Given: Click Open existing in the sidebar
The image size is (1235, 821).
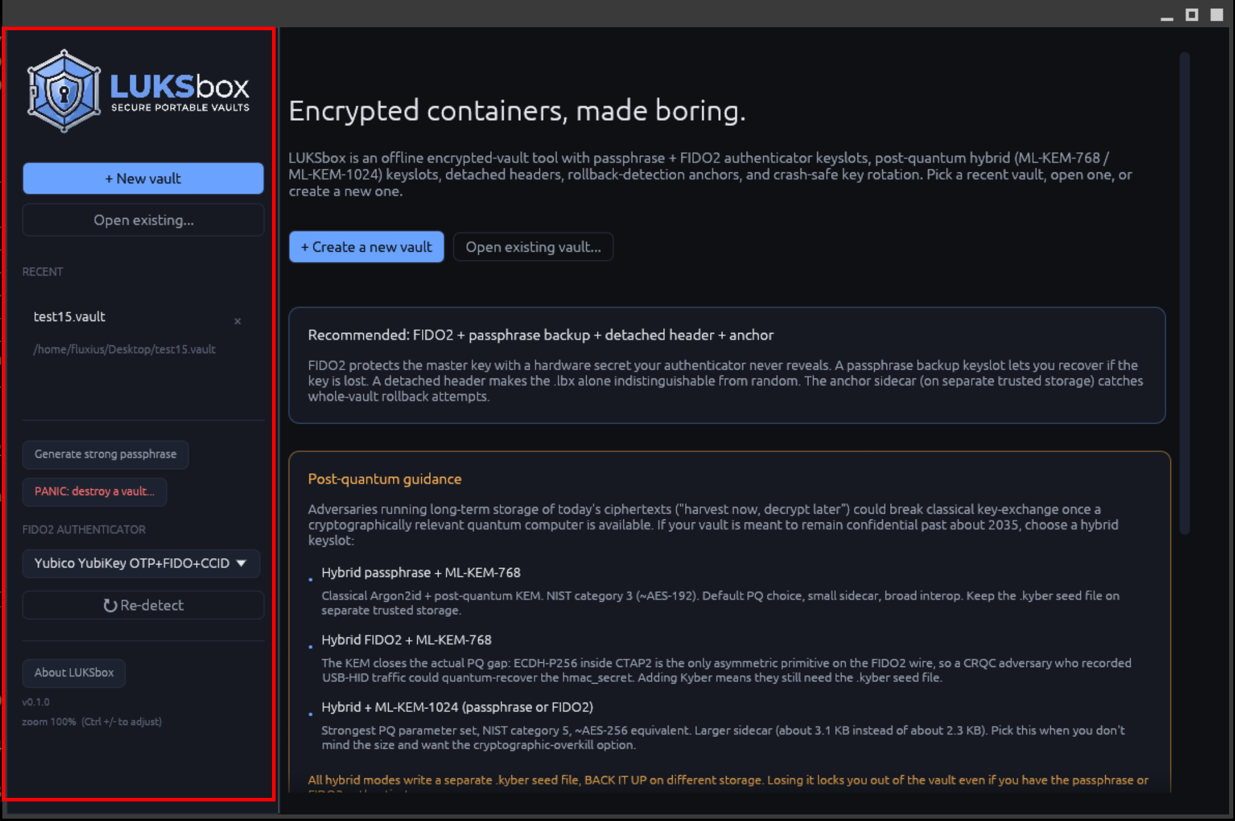Looking at the screenshot, I should point(143,220).
